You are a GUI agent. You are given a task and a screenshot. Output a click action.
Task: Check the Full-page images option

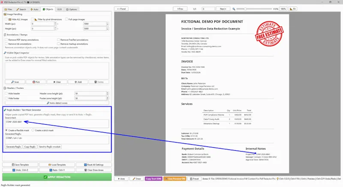tap(66, 19)
